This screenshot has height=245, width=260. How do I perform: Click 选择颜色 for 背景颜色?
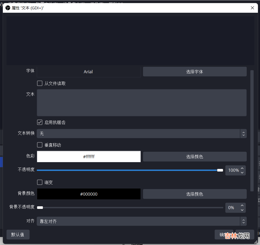pos(195,194)
